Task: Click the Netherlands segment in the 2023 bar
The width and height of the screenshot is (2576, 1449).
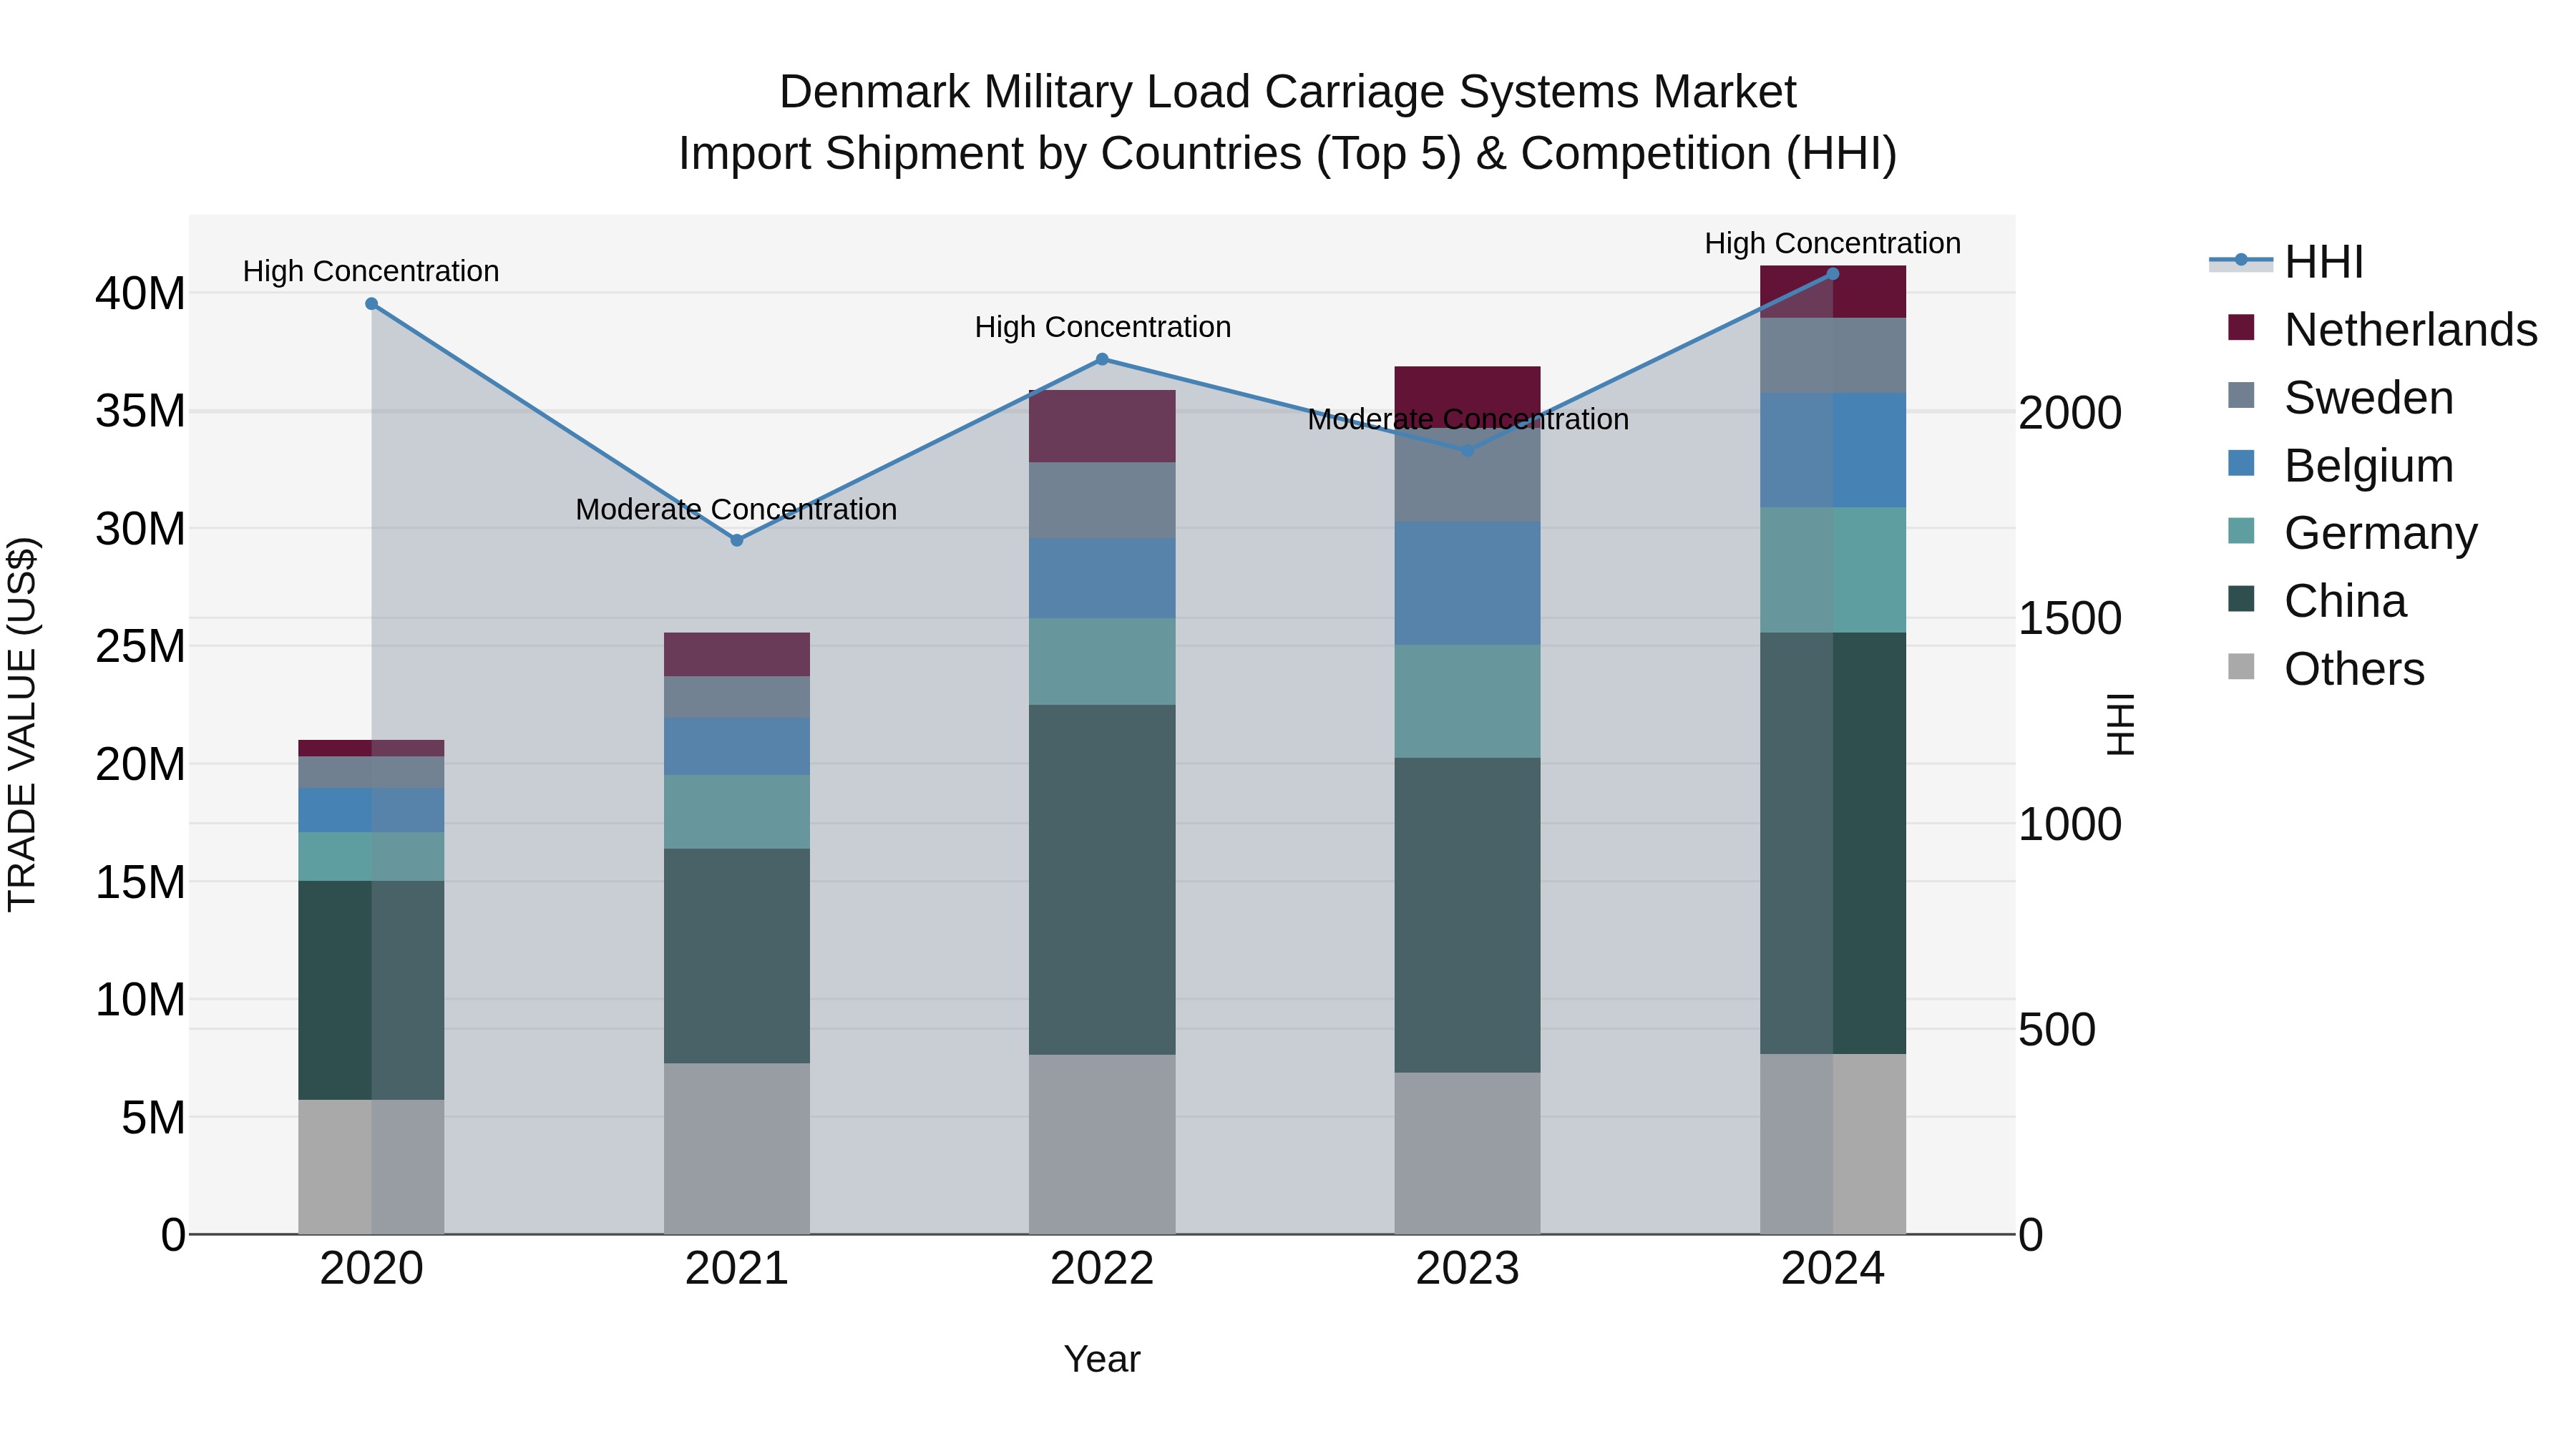Action: pyautogui.click(x=1468, y=397)
